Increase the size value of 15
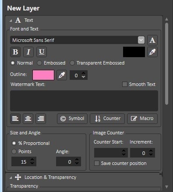Screen dimensions: 173x192 pyautogui.click(x=32, y=159)
